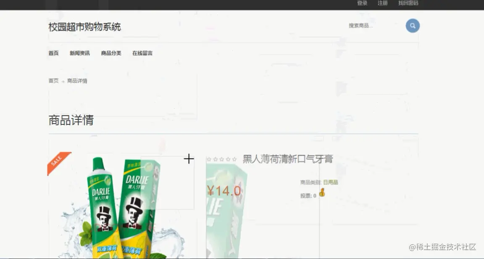Open 在线留言 menu item

pos(142,53)
